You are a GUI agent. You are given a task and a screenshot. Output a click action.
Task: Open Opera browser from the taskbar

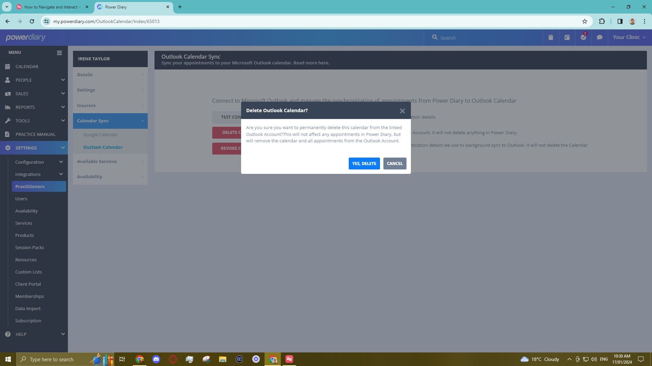pos(173,359)
